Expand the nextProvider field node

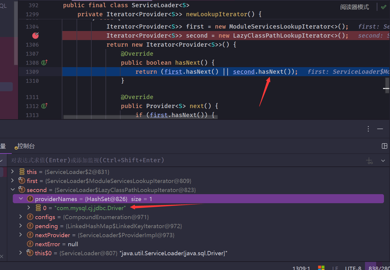tap(20, 235)
